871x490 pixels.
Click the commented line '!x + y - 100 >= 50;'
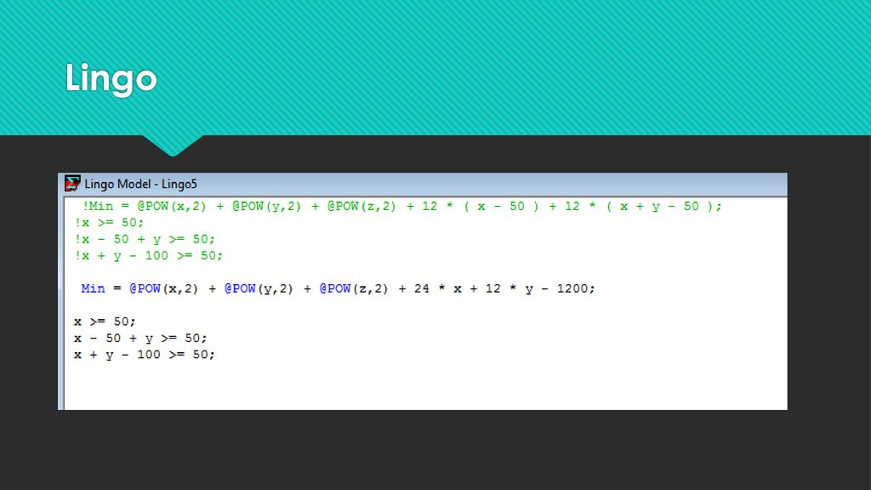[x=148, y=255]
